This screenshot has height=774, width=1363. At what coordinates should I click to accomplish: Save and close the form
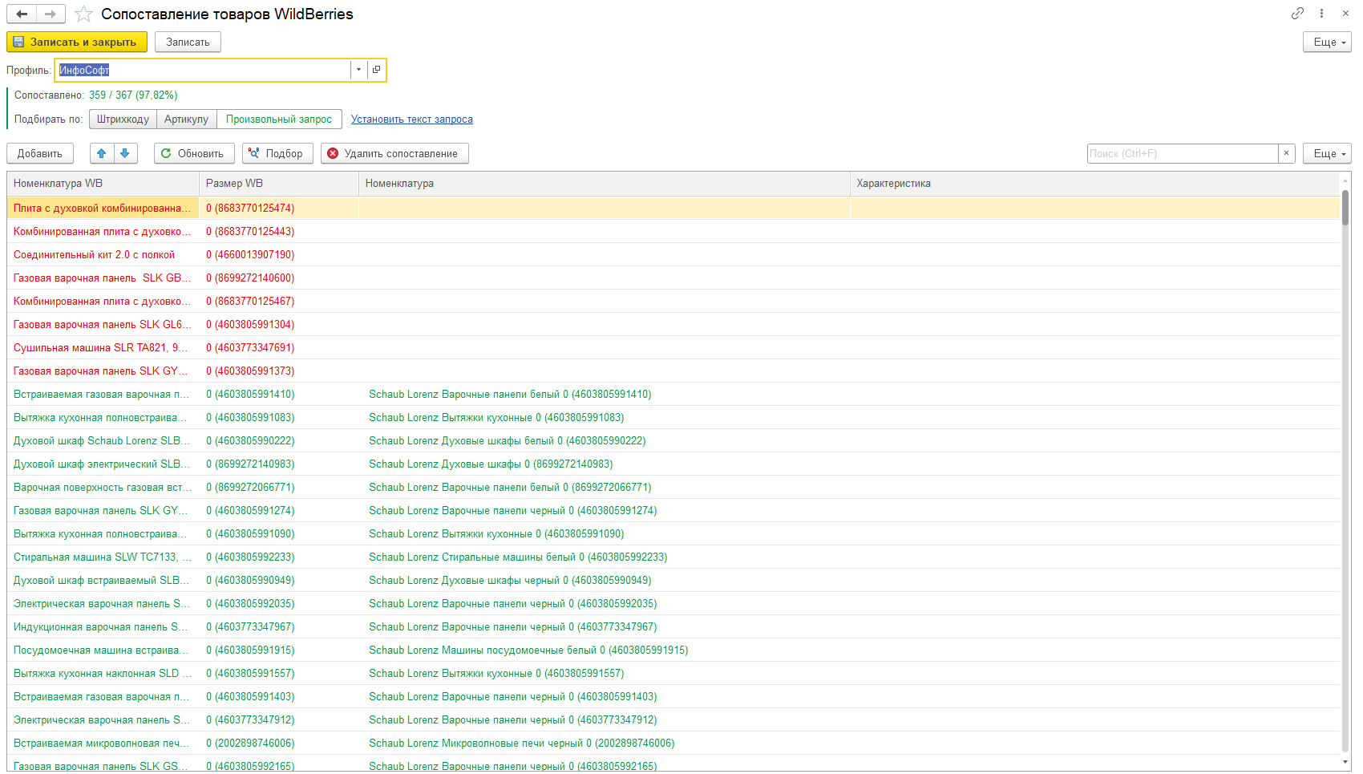[77, 42]
